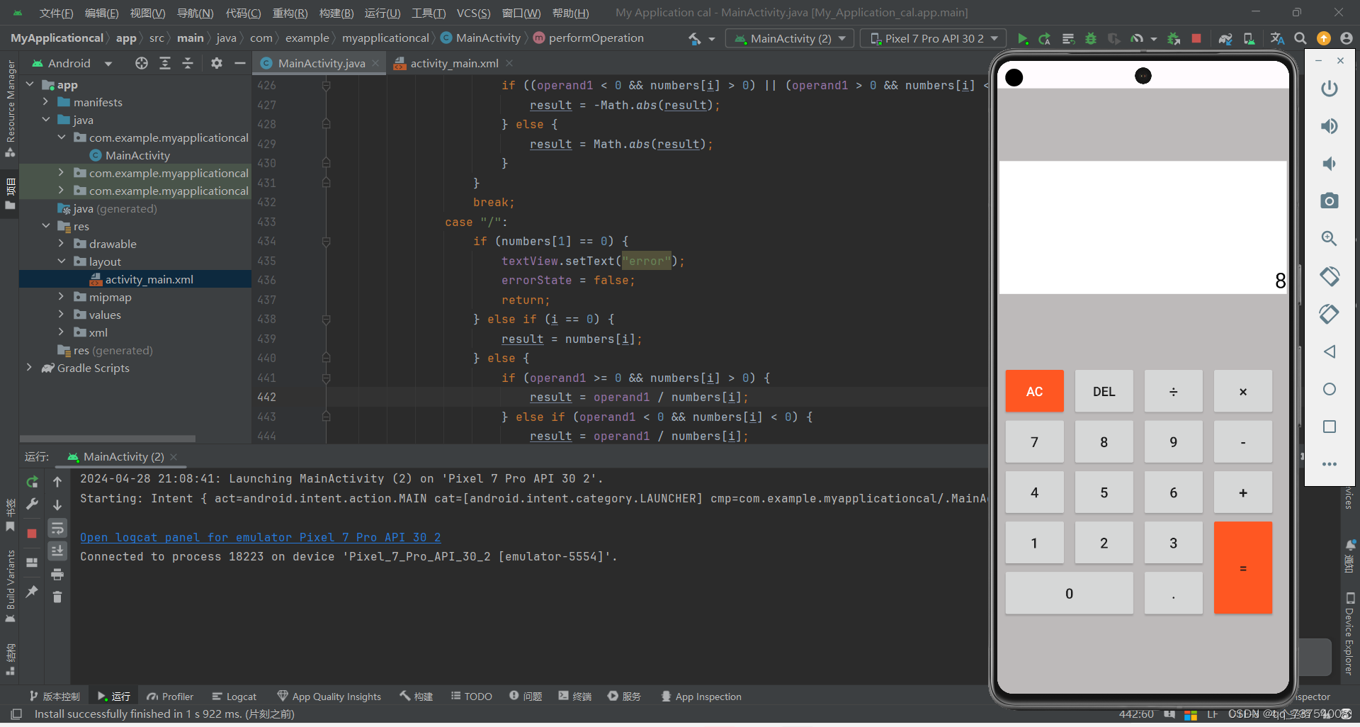
Task: Open the Logcat tool window tab
Action: click(x=234, y=697)
